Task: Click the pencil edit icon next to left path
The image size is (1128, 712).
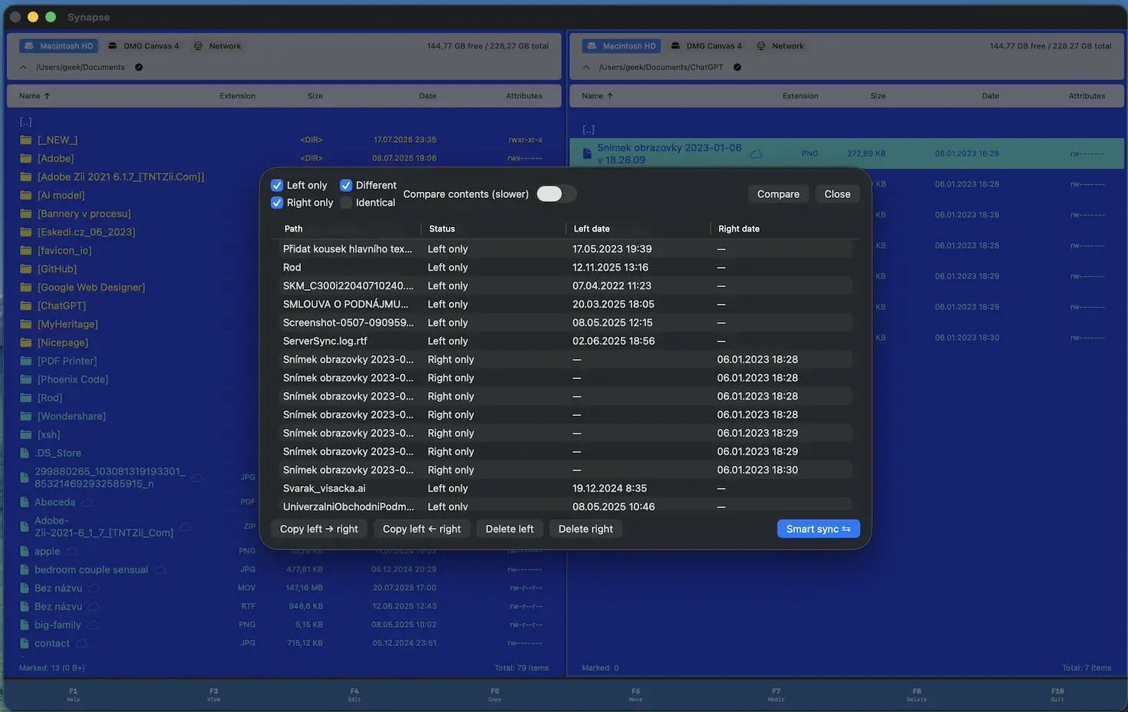Action: pyautogui.click(x=139, y=67)
